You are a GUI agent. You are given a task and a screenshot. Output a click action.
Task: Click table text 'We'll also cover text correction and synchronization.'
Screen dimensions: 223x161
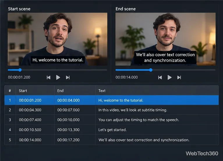(x=144, y=140)
